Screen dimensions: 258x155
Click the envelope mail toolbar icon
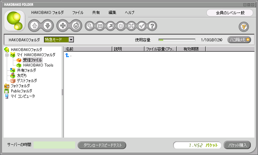coord(100,26)
